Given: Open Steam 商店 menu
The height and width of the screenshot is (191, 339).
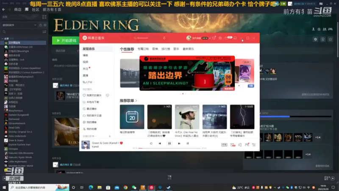Looking at the screenshot, I should pos(18,9).
